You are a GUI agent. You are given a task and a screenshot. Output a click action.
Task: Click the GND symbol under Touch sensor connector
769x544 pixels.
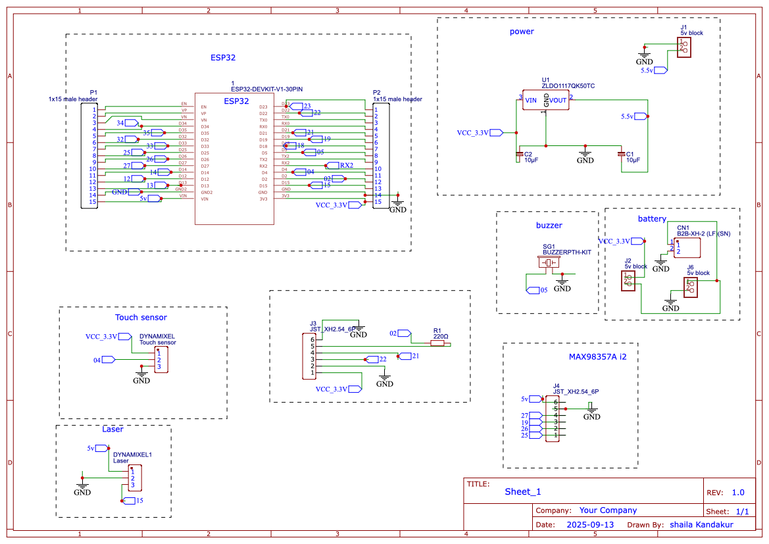[x=141, y=375]
